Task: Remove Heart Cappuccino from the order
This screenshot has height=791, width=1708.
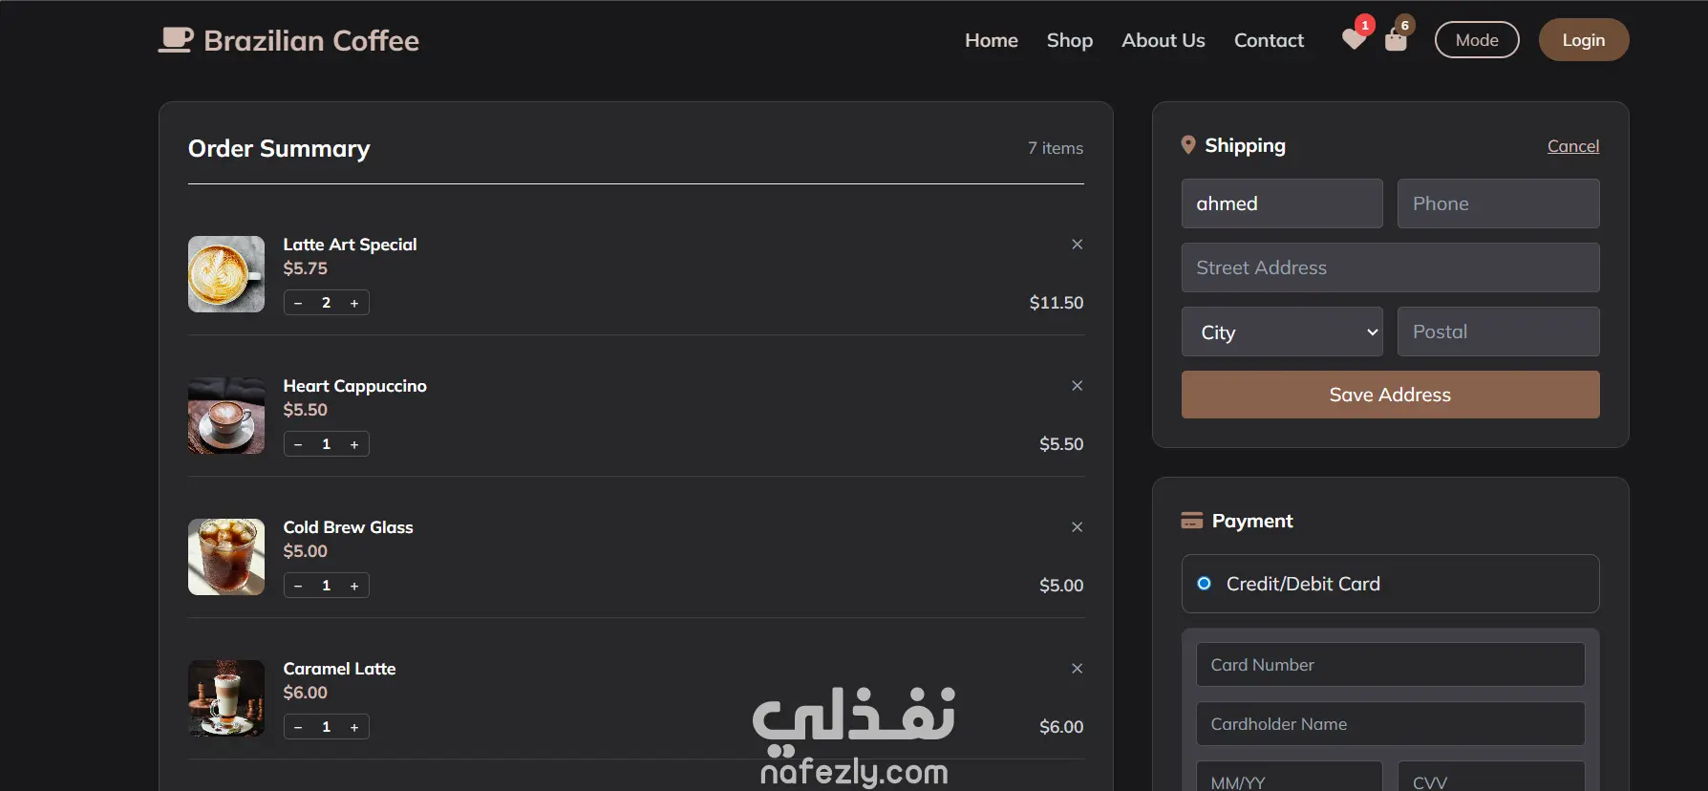Action: 1077,386
